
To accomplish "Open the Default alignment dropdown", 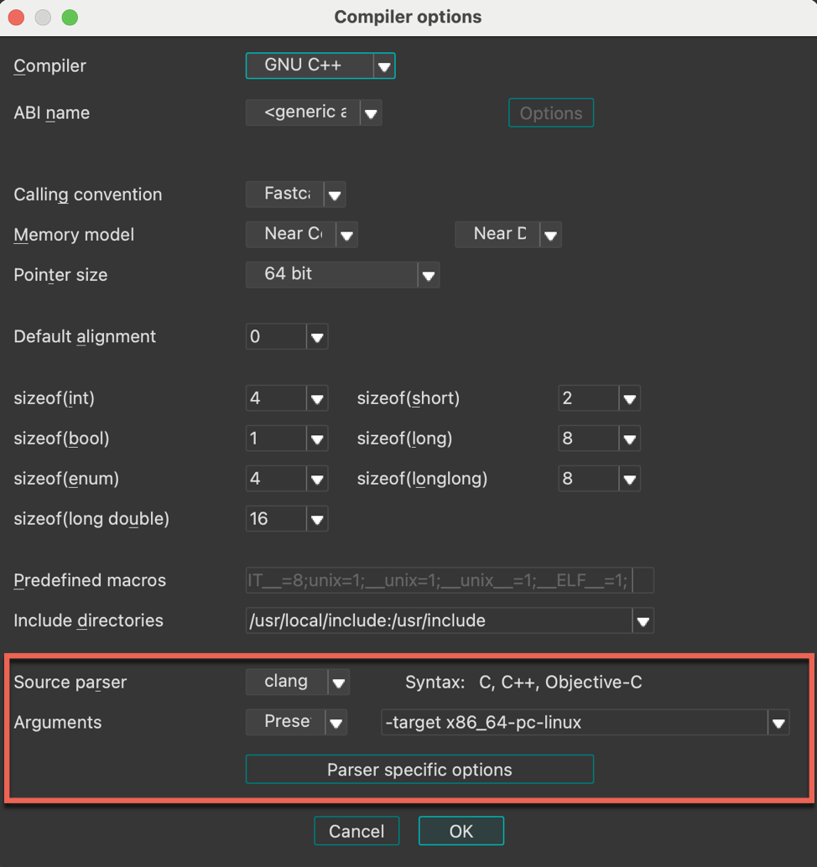I will [x=316, y=336].
